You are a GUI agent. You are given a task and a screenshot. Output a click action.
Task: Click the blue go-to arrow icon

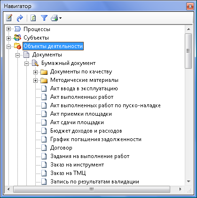tap(20, 18)
